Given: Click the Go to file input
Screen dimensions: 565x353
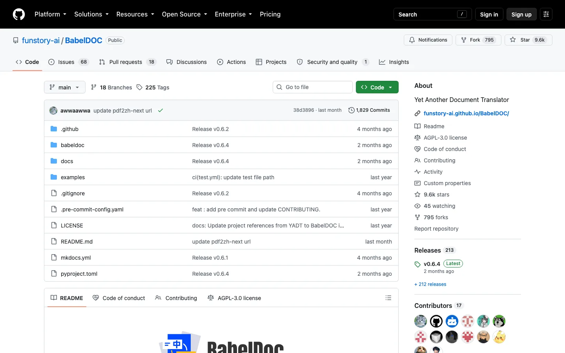Looking at the screenshot, I should tap(313, 87).
